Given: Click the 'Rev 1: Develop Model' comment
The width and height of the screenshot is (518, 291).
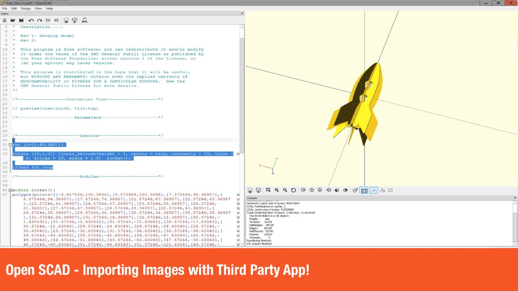Looking at the screenshot, I should click(47, 36).
